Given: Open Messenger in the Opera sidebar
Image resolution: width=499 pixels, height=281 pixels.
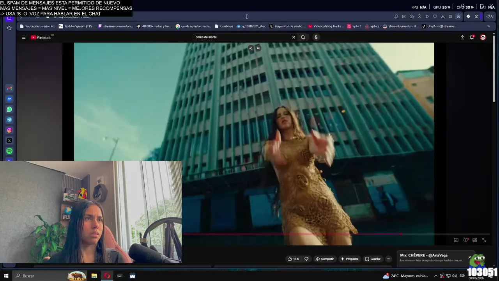Looking at the screenshot, I should [9, 99].
